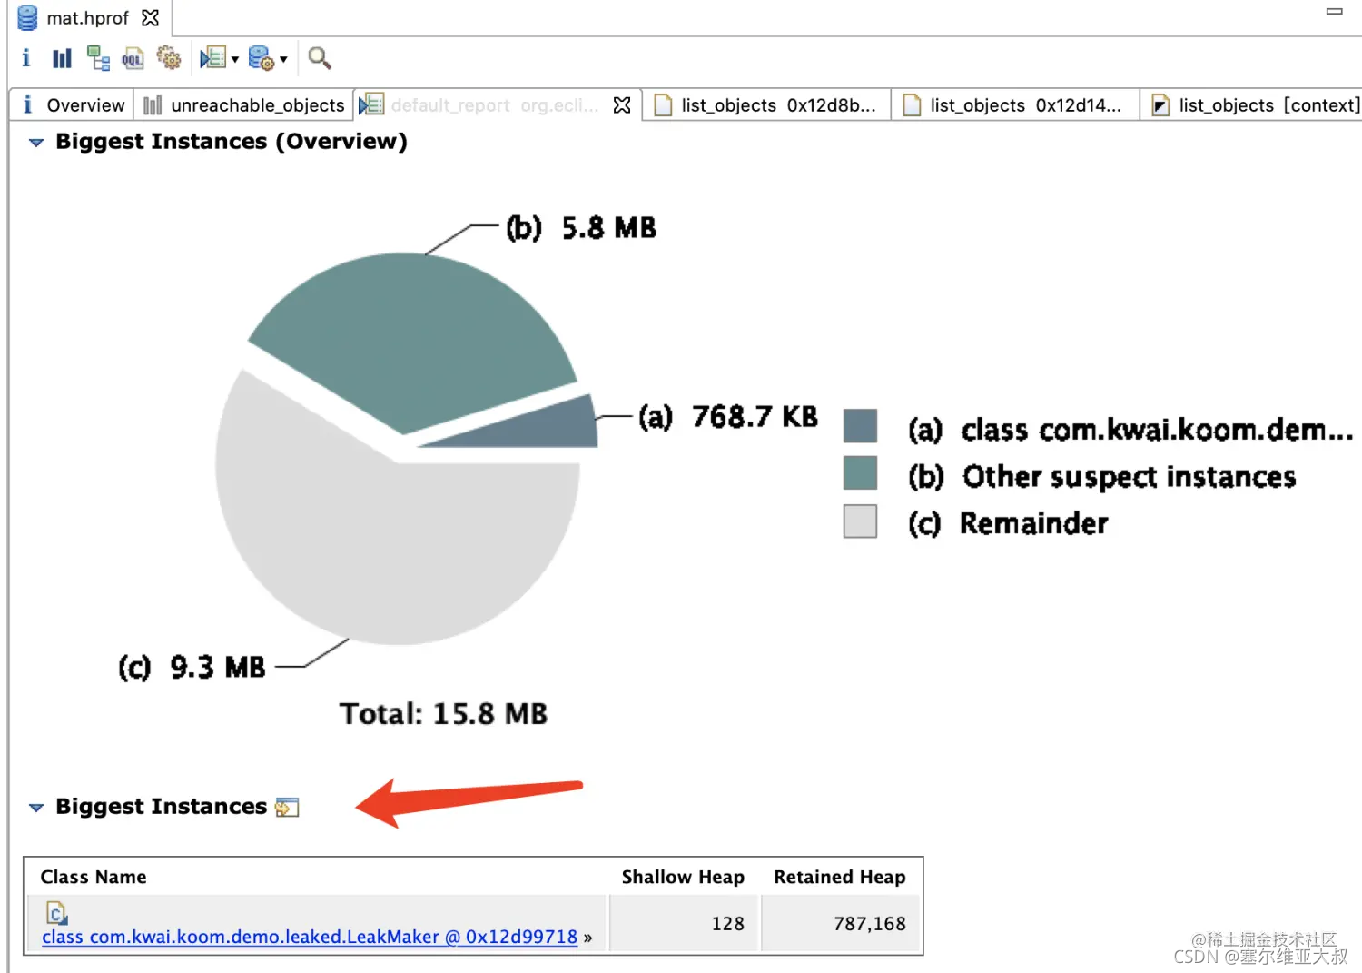Click the Retained Heap column header

(840, 877)
